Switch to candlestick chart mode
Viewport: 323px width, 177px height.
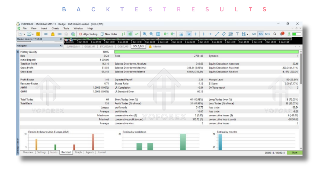coord(130,34)
